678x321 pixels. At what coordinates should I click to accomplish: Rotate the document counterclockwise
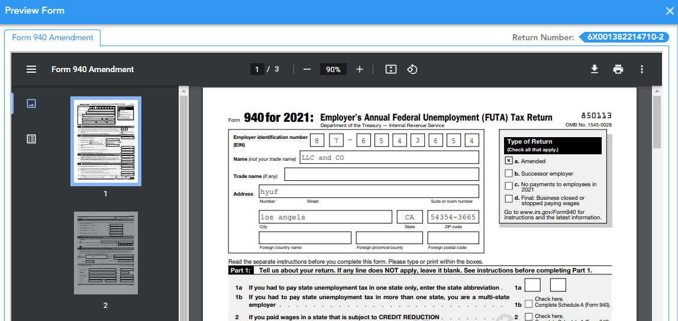pyautogui.click(x=412, y=69)
